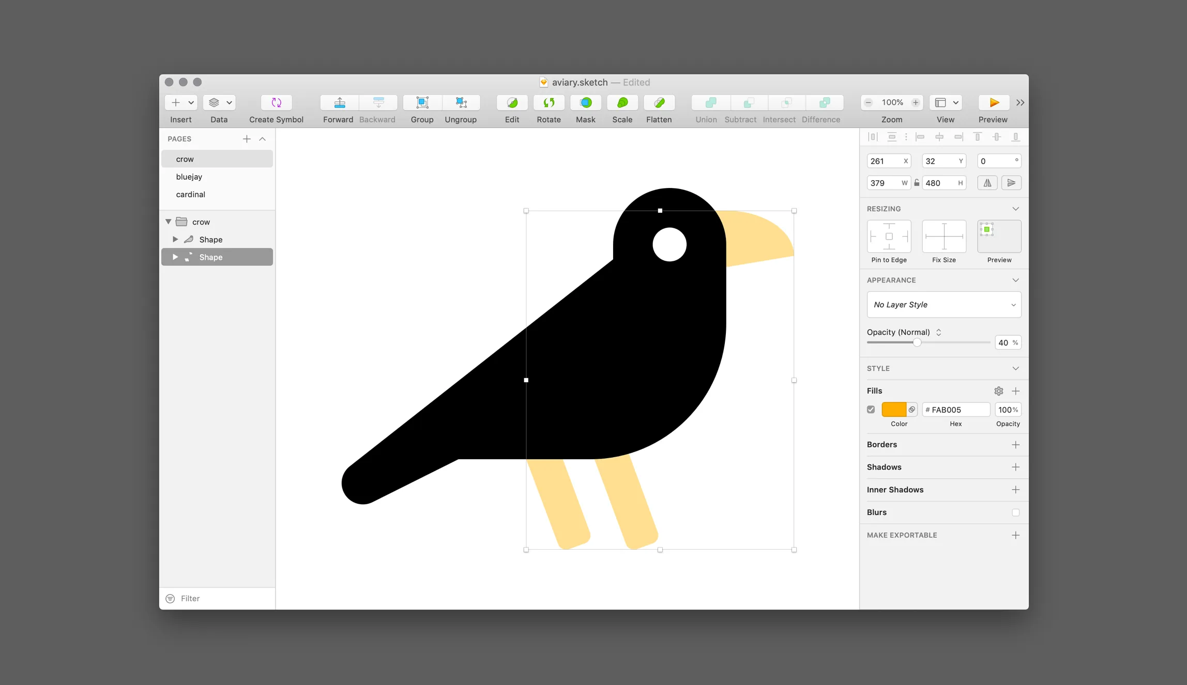
Task: Open the No Layer Style dropdown
Action: click(x=943, y=305)
